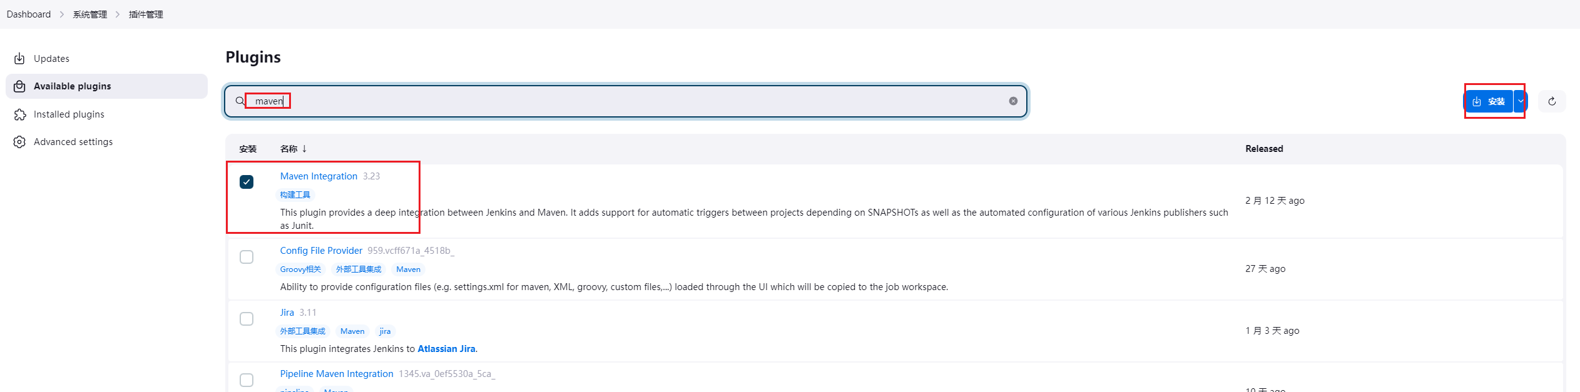Click the Installed plugins puzzle icon
The height and width of the screenshot is (392, 1580).
click(19, 114)
